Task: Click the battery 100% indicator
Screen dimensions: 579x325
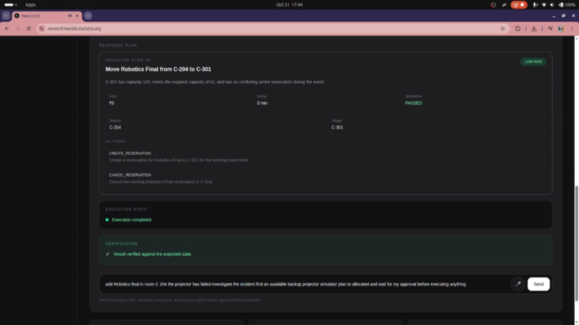Action: click(x=567, y=5)
